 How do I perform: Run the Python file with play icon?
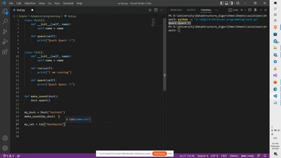coord(150,10)
